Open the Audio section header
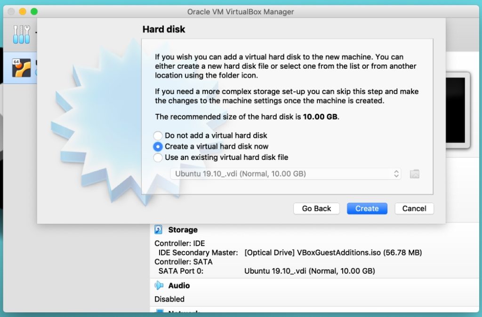The height and width of the screenshot is (317, 482). (179, 285)
